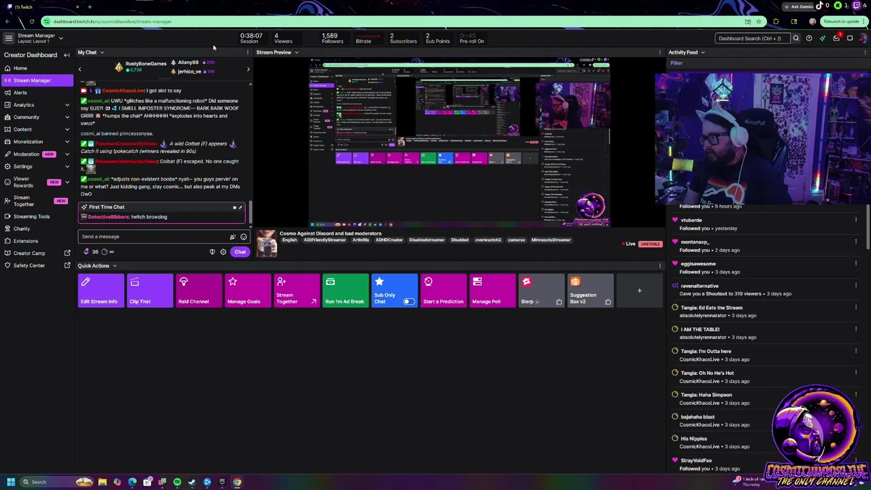The image size is (871, 490).
Task: Click the dashboard search magnifier icon
Action: click(x=795, y=39)
